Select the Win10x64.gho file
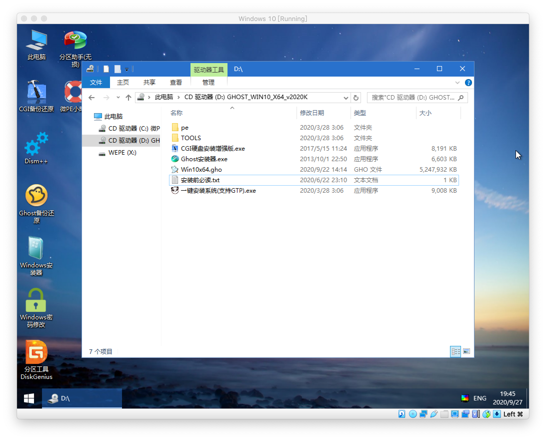The image size is (546, 440). pos(201,169)
